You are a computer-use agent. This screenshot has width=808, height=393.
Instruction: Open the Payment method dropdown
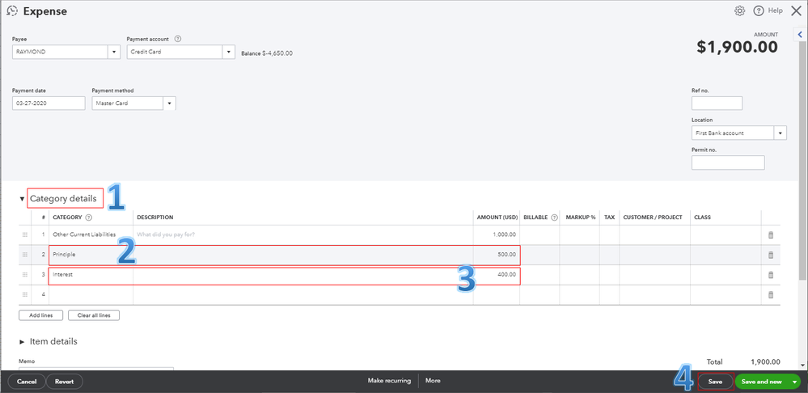(x=170, y=103)
